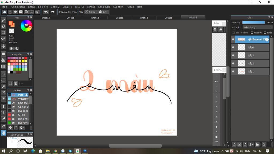The image size is (274, 154).
Task: Add a new layer with page icon
Action: coord(234,144)
